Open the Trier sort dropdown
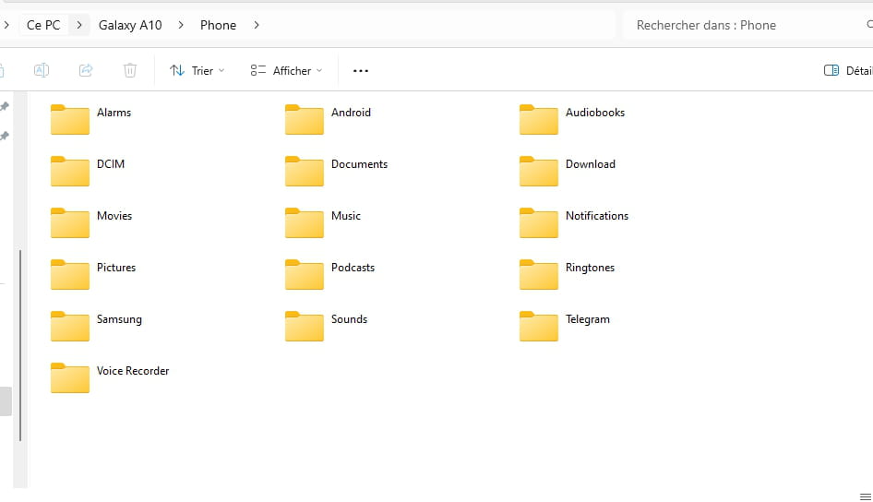Image resolution: width=873 pixels, height=502 pixels. tap(197, 71)
